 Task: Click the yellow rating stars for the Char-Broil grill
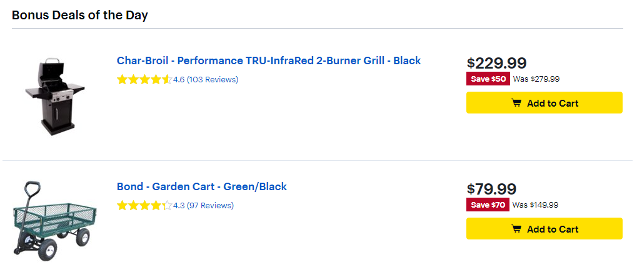click(144, 79)
